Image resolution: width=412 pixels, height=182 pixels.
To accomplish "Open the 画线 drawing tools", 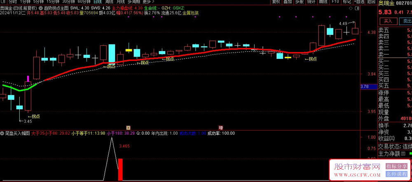I will 323,2.
